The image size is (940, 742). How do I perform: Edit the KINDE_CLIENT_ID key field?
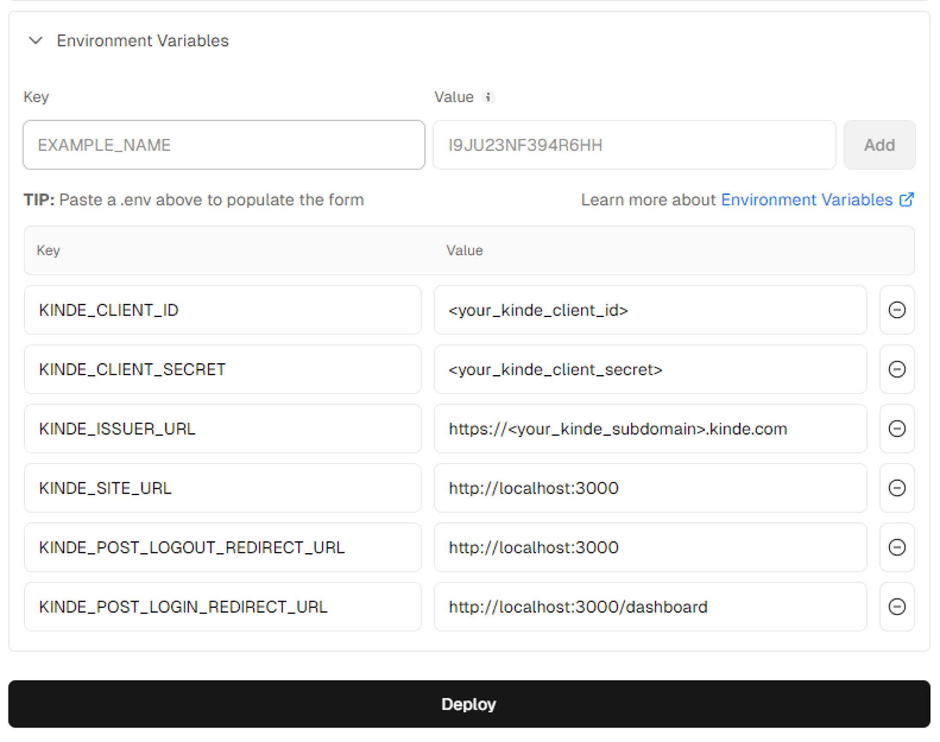pos(223,310)
